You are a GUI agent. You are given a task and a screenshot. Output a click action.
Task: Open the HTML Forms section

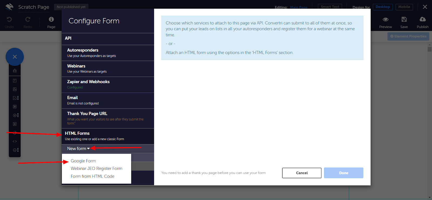point(108,136)
